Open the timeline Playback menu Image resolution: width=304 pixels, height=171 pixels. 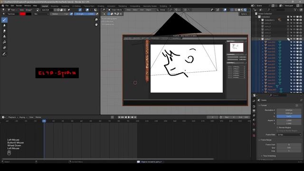click(x=13, y=117)
